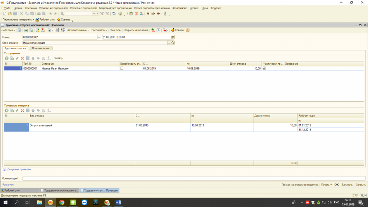Uncheck the Фактически проведен checkbox in the employee row
Viewport: 368px width, 207px height.
tap(264, 68)
